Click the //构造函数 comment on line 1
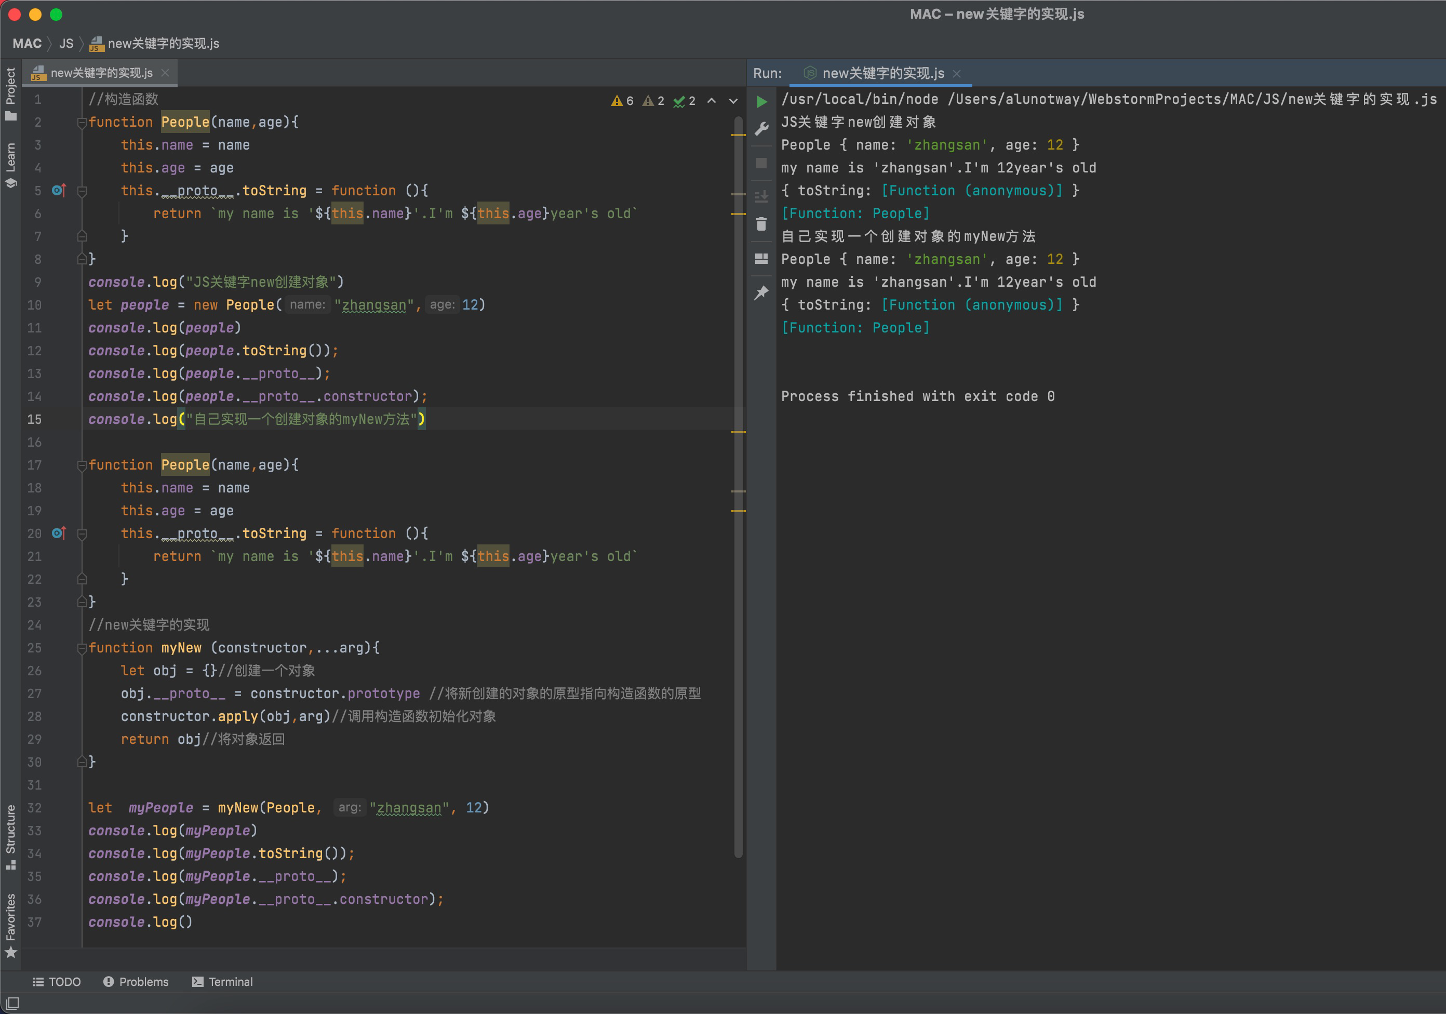The width and height of the screenshot is (1446, 1014). (x=124, y=100)
